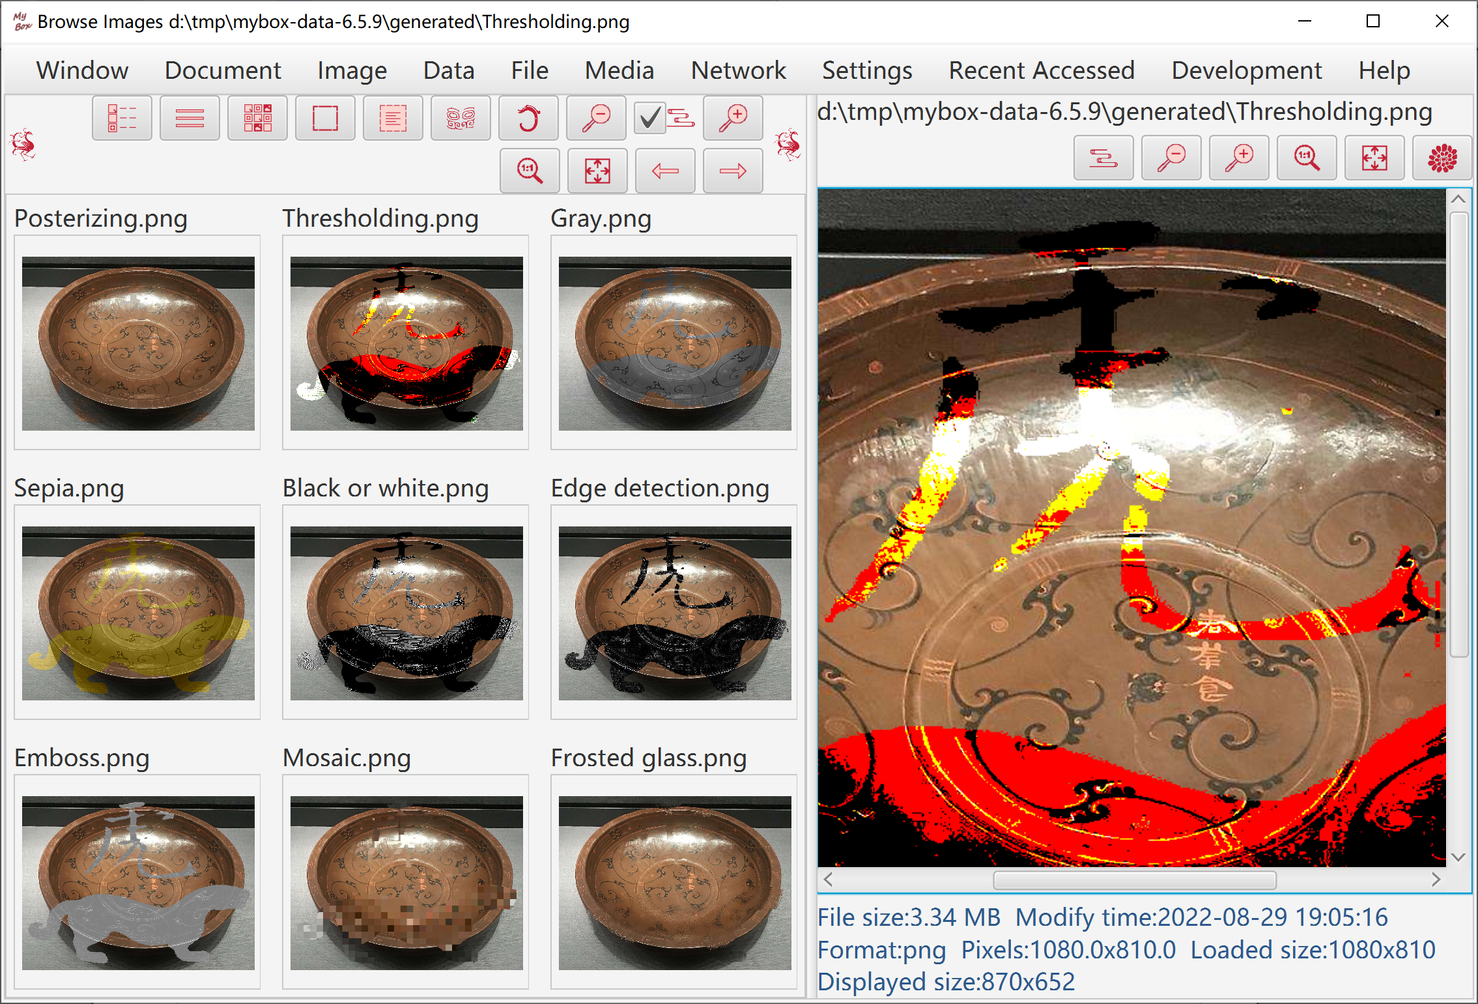1478x1004 pixels.
Task: Select the Edge detection.png thumbnail
Action: [x=674, y=613]
